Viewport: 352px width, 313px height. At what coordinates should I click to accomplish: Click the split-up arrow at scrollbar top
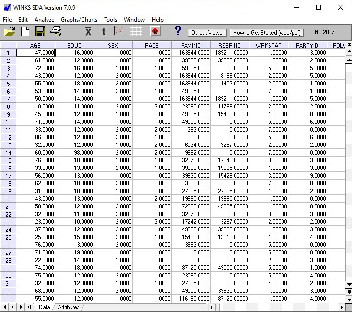click(x=349, y=45)
